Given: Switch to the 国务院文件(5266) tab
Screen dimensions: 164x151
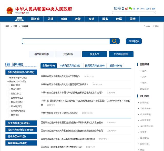Looking at the screenshot, I should coord(95,65).
